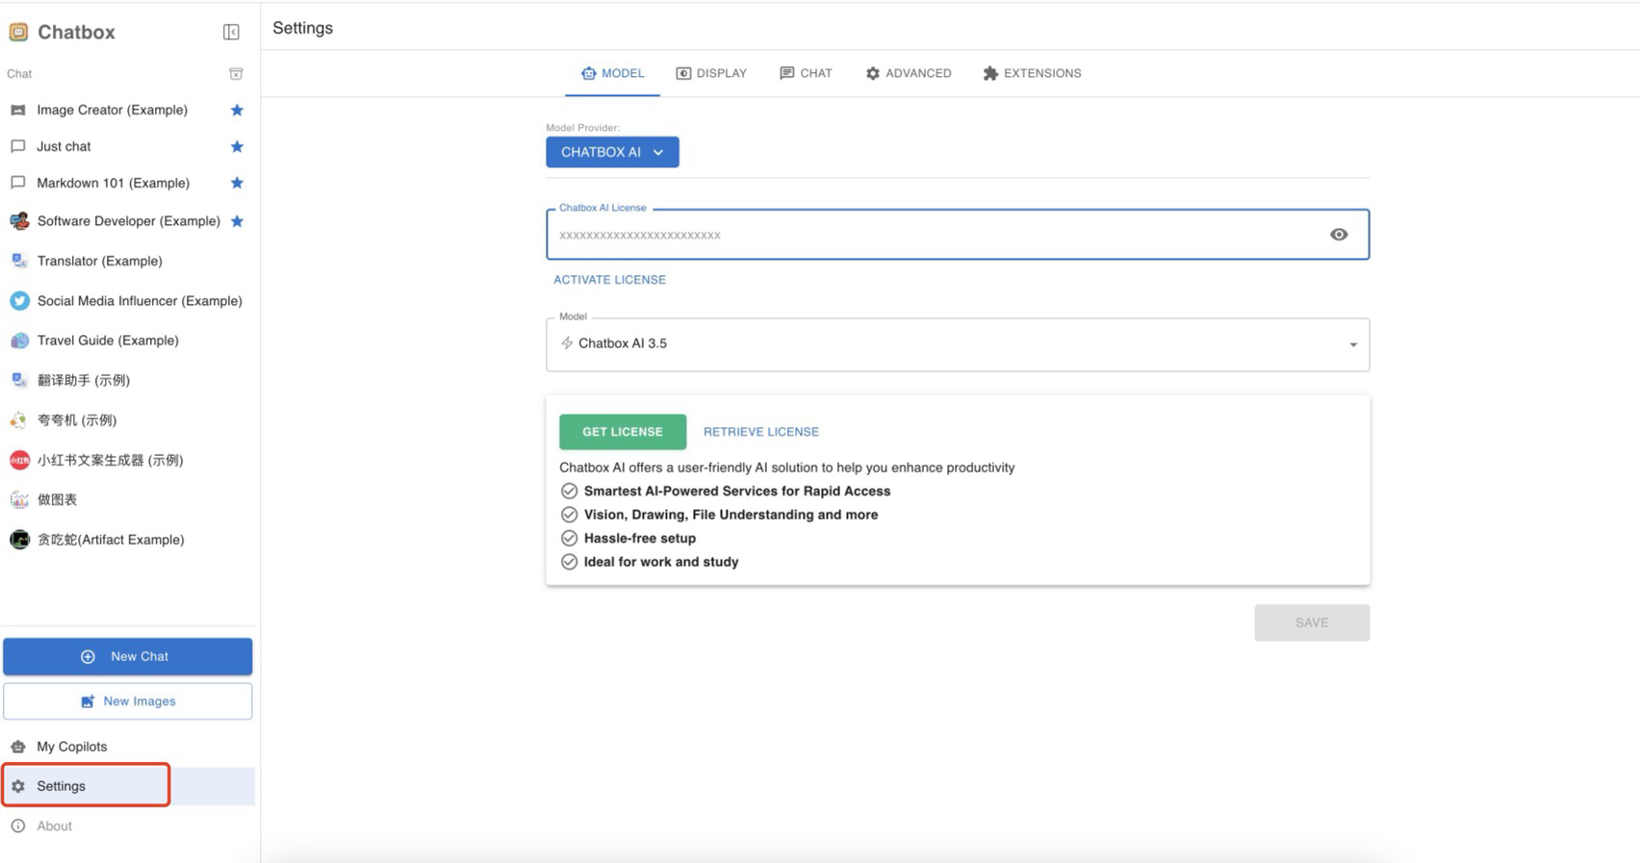This screenshot has width=1640, height=863.
Task: Unstar the Image Creator (Example) chat
Action: point(237,110)
